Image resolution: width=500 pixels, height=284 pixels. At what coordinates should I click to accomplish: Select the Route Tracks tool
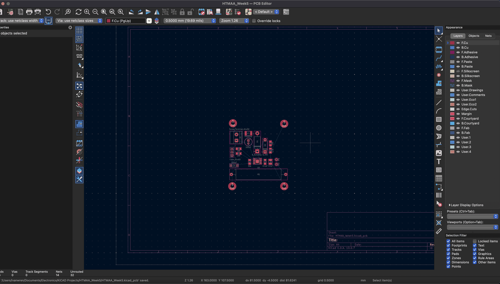point(439,58)
